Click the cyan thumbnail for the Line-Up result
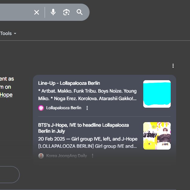190x190 pixels. [x=157, y=94]
